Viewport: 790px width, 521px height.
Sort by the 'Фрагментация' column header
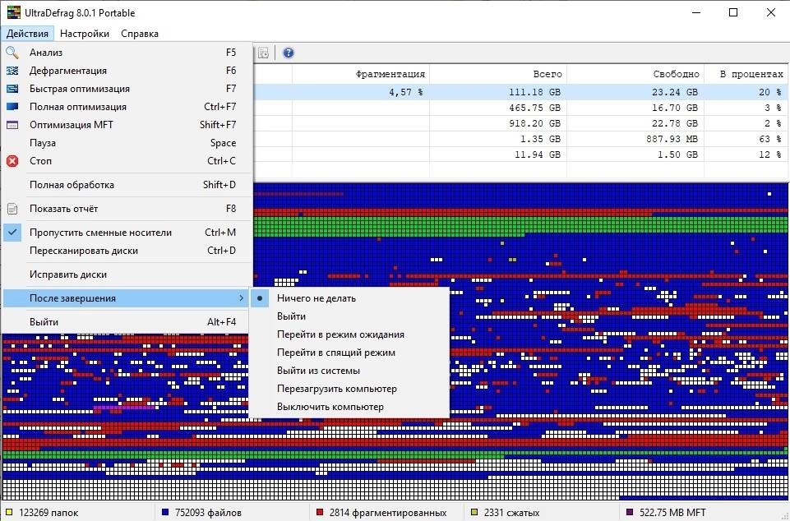361,74
